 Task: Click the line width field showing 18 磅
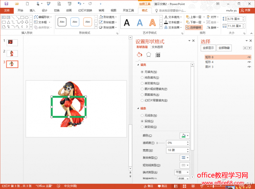tap(178, 150)
